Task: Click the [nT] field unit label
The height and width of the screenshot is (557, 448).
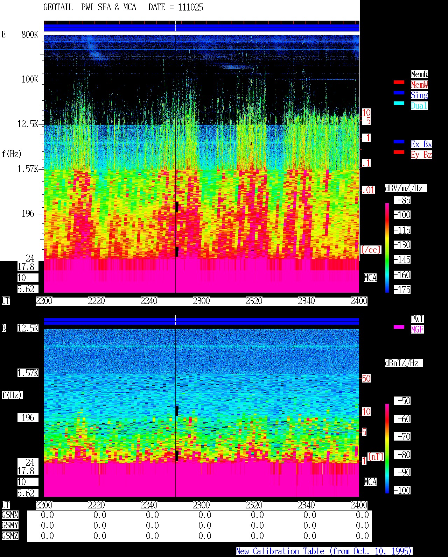Action: tap(376, 457)
